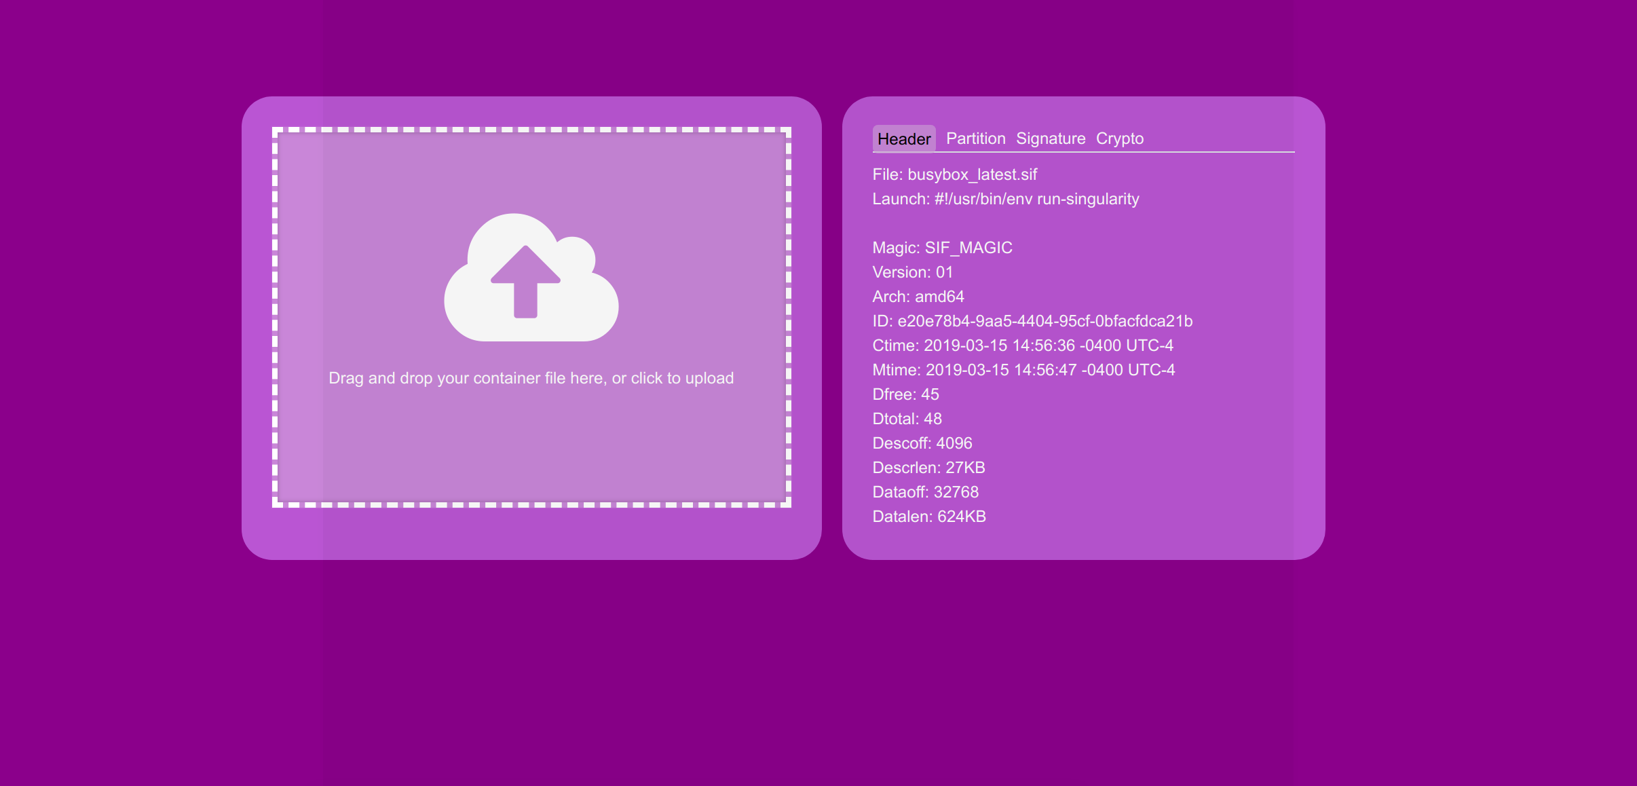The image size is (1637, 786).
Task: Click the Dfree: 45 entry
Action: (905, 394)
